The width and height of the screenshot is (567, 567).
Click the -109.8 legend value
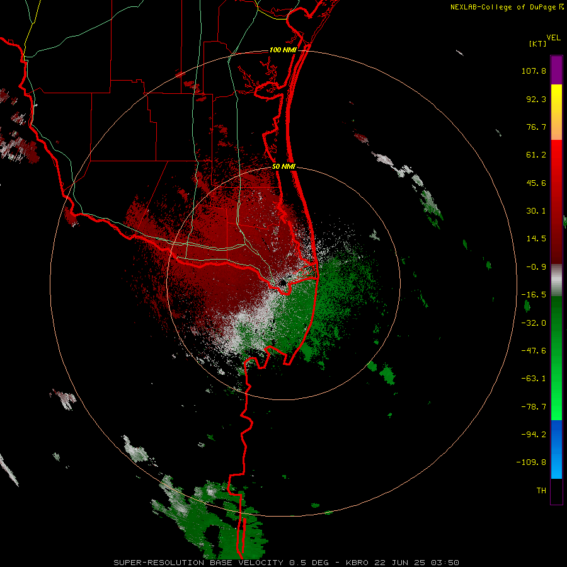point(531,462)
